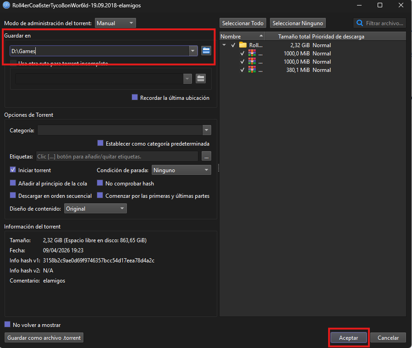Click the browse icon for incomplete torrent path

point(200,78)
